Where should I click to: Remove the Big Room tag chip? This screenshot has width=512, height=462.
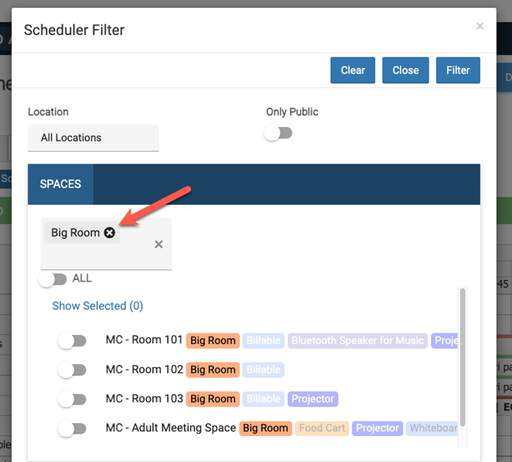tap(110, 233)
